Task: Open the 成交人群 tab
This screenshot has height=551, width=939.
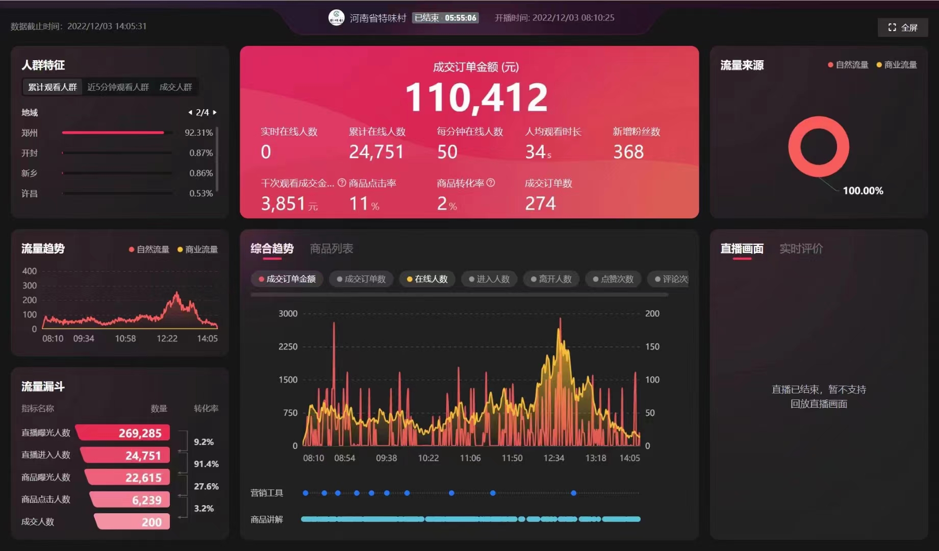Action: [x=175, y=87]
